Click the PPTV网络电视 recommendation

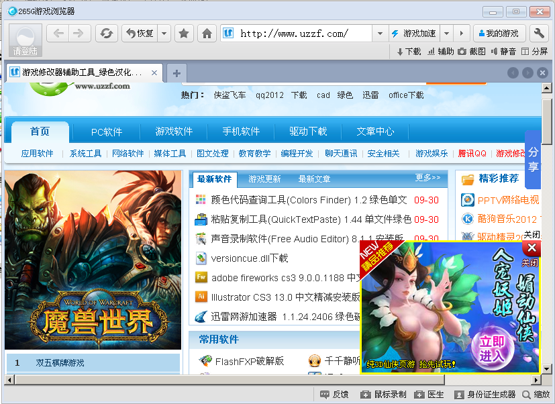click(508, 201)
